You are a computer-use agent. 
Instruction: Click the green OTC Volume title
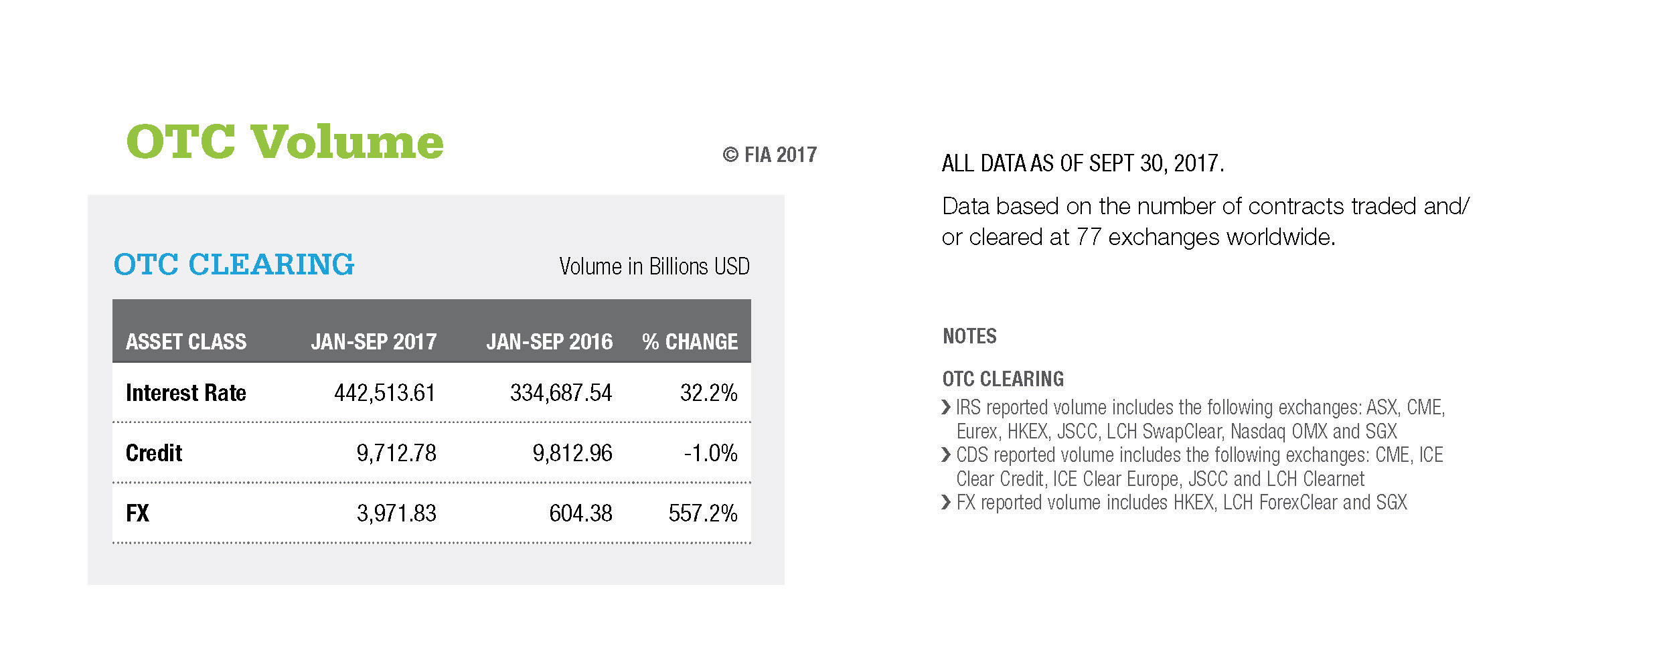[285, 142]
